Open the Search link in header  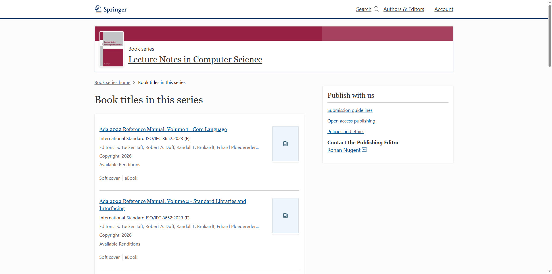[364, 9]
